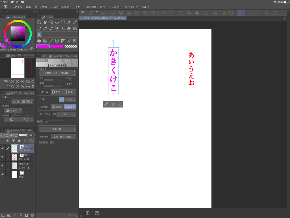Select the magnifier zoom tool
The image size is (290, 218).
pos(39,22)
